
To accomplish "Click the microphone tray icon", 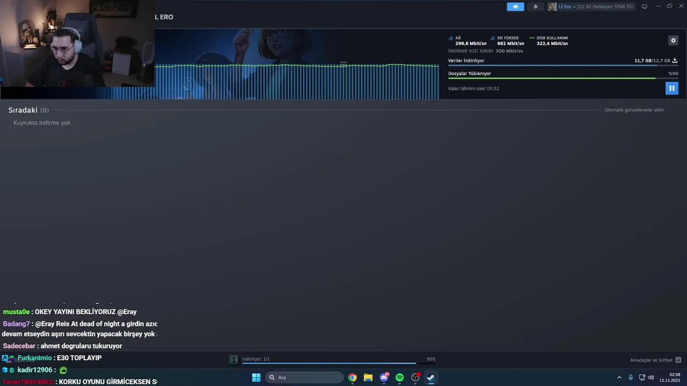I will click(x=631, y=377).
